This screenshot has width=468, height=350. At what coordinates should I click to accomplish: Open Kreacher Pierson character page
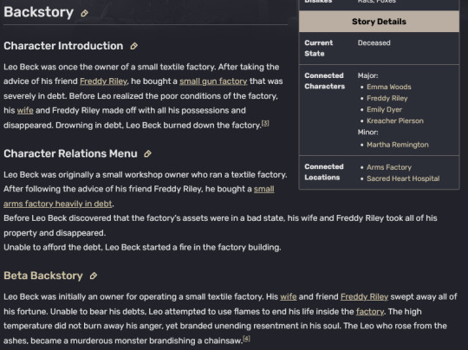395,120
